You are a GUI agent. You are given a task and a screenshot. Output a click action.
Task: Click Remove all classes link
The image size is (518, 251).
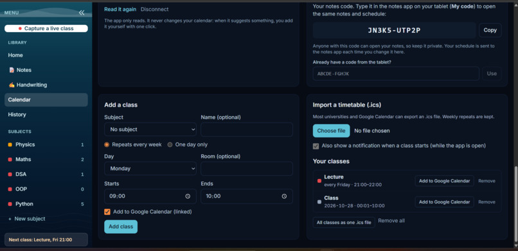pos(391,221)
